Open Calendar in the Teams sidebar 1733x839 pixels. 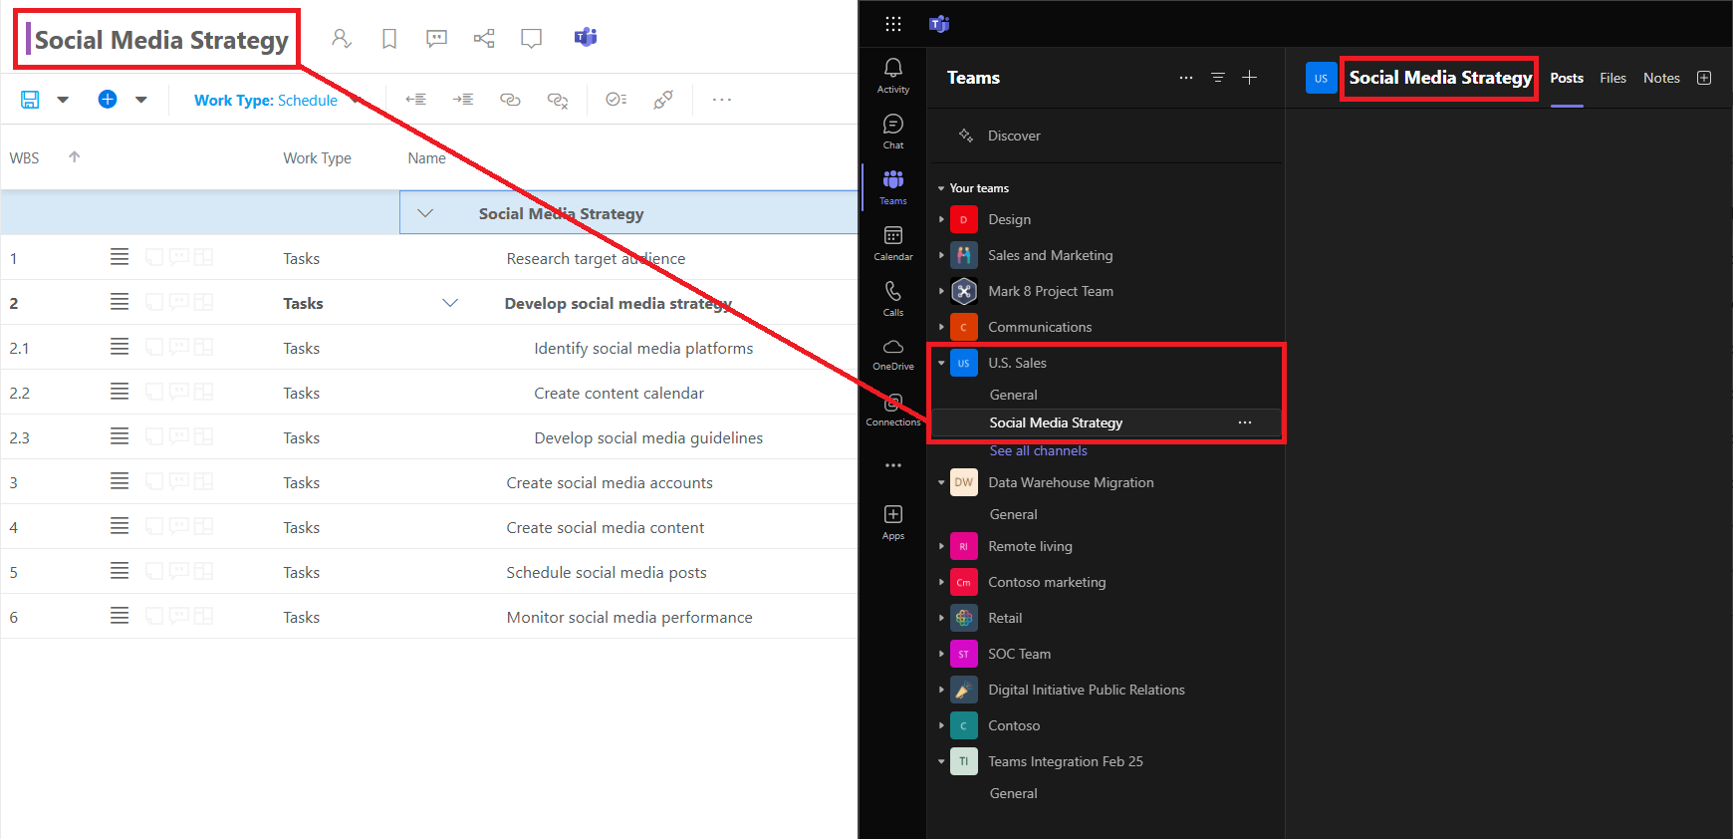point(893,243)
